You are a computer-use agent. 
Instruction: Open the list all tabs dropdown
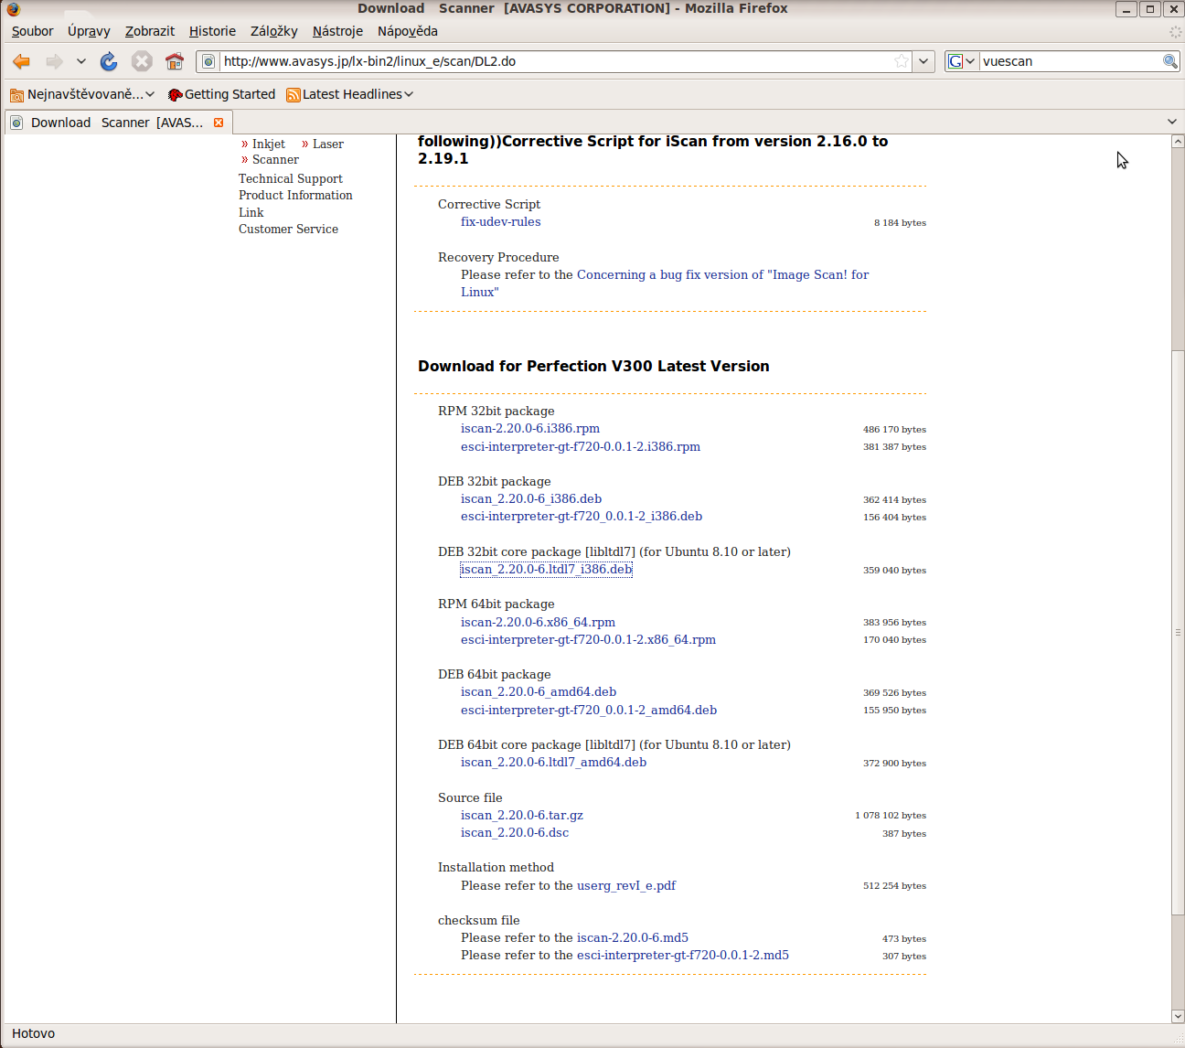point(1172,122)
